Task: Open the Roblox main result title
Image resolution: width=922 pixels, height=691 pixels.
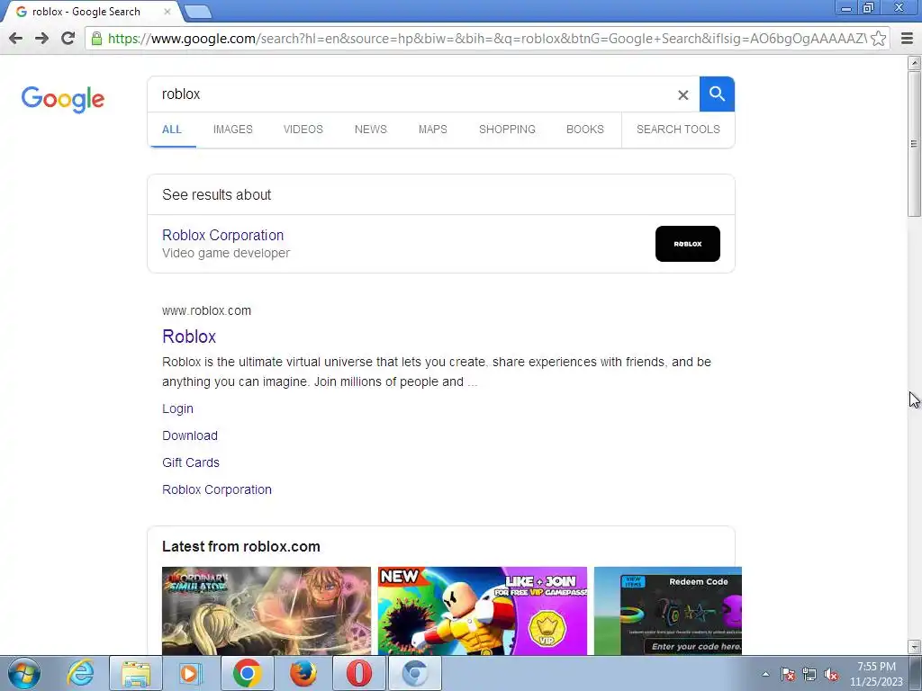Action: [189, 337]
